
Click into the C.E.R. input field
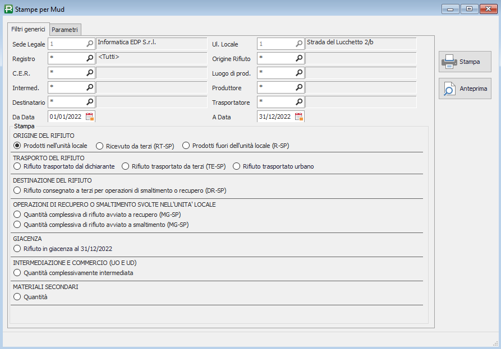(x=67, y=73)
